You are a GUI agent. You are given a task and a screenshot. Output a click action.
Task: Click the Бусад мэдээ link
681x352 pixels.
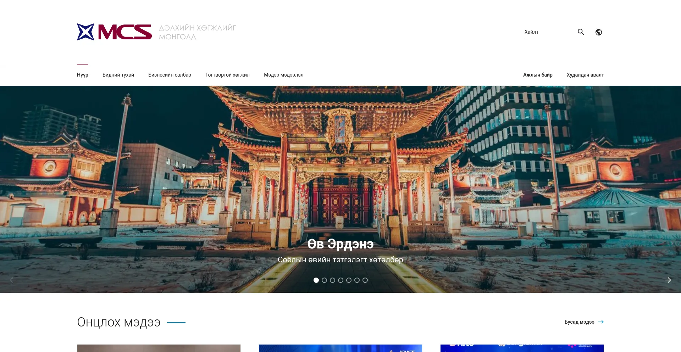[x=579, y=322]
